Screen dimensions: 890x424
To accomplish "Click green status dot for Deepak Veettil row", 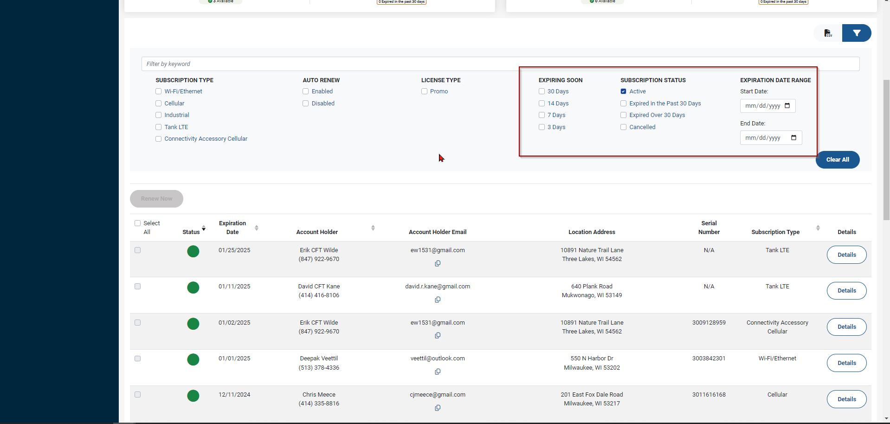I will pos(193,359).
